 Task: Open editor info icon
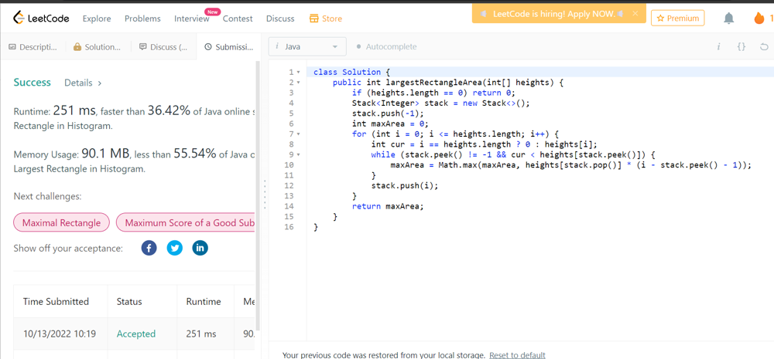(718, 47)
